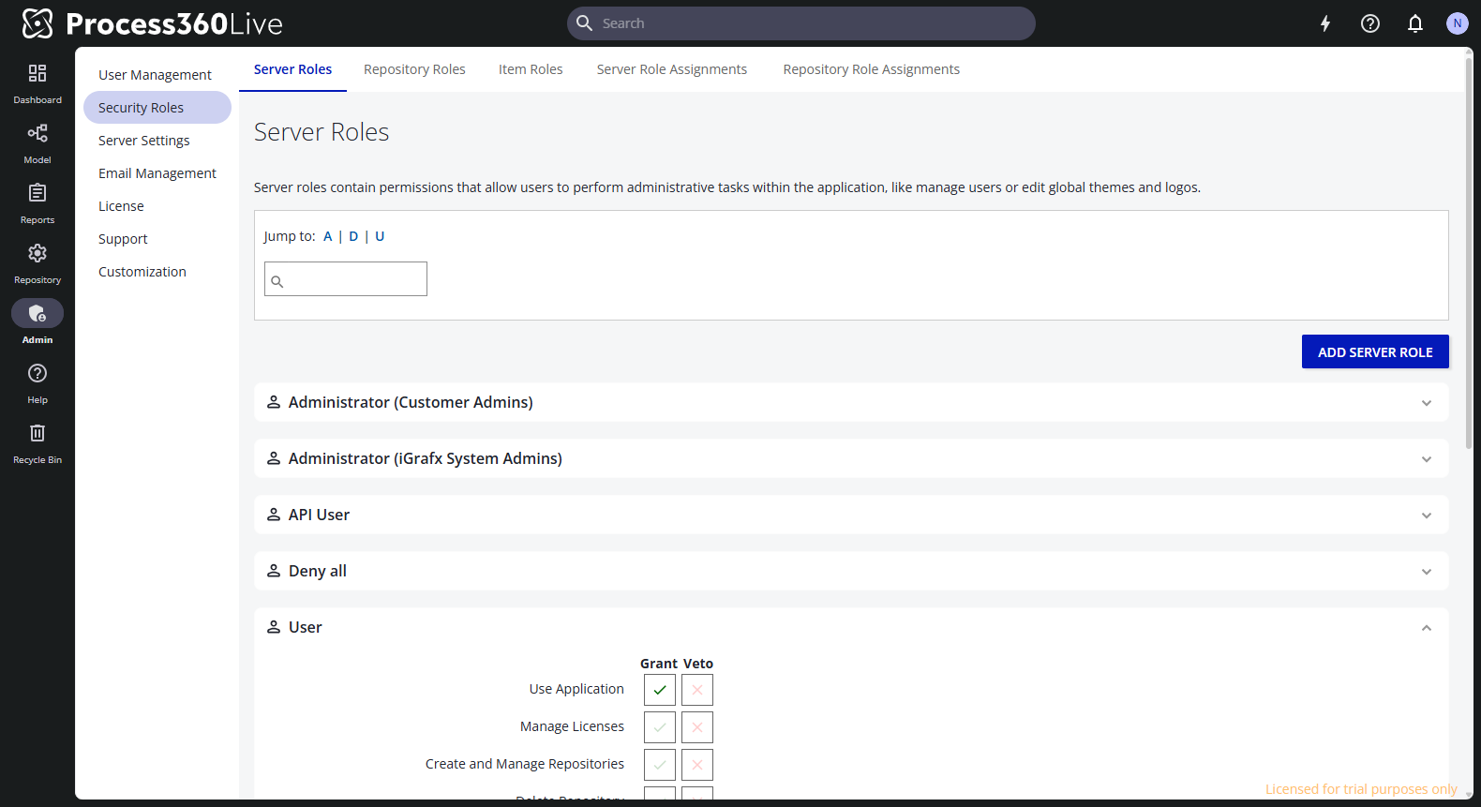Open User Management in the admin menu
This screenshot has height=807, width=1481.
[x=157, y=75]
